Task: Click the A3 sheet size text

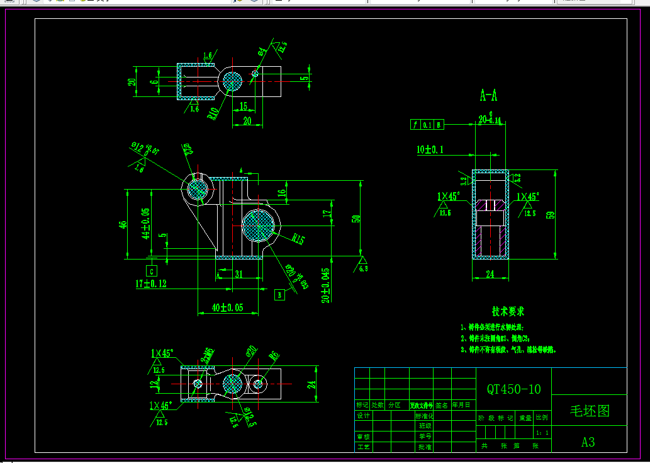Action: [588, 442]
